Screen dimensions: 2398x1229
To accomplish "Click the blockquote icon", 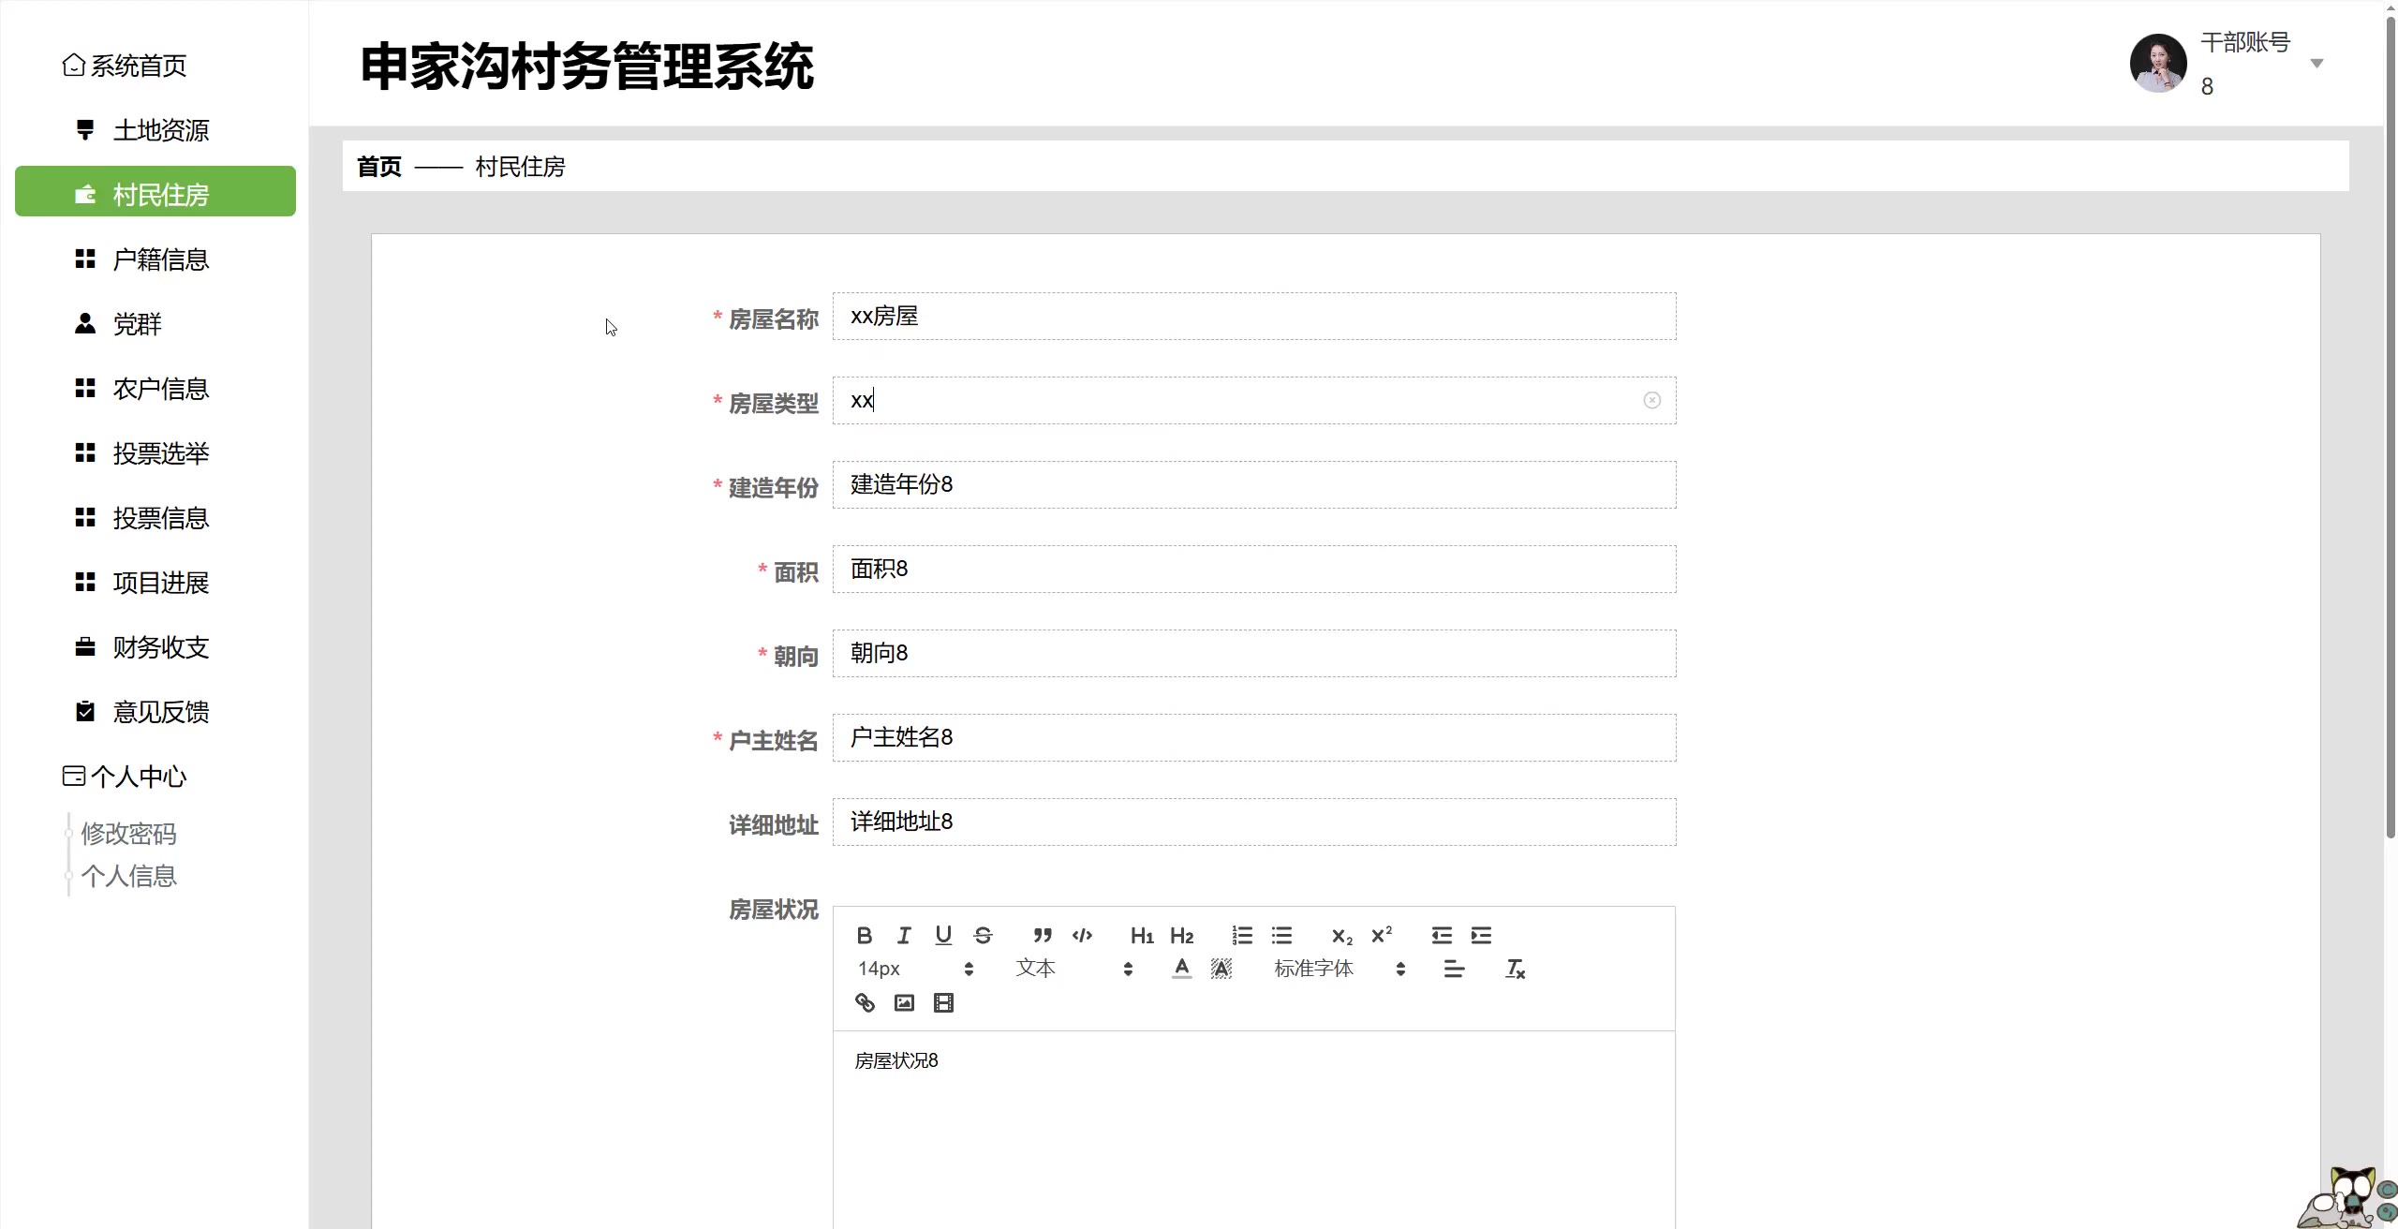I will (1043, 935).
